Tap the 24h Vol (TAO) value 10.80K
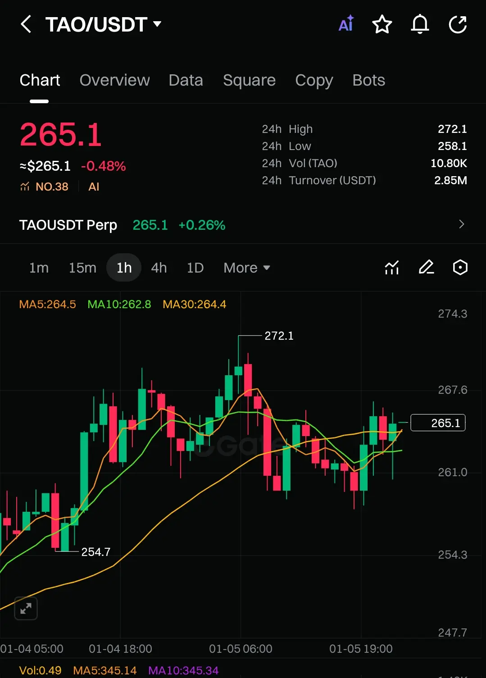This screenshot has height=678, width=486. [449, 163]
